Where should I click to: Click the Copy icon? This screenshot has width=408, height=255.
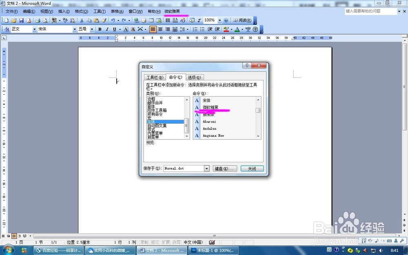coord(89,20)
